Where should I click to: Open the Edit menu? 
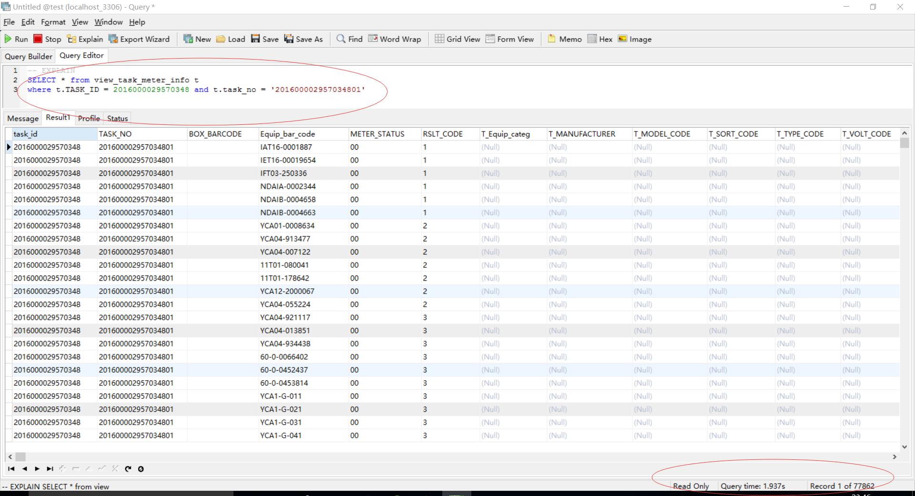pos(28,22)
